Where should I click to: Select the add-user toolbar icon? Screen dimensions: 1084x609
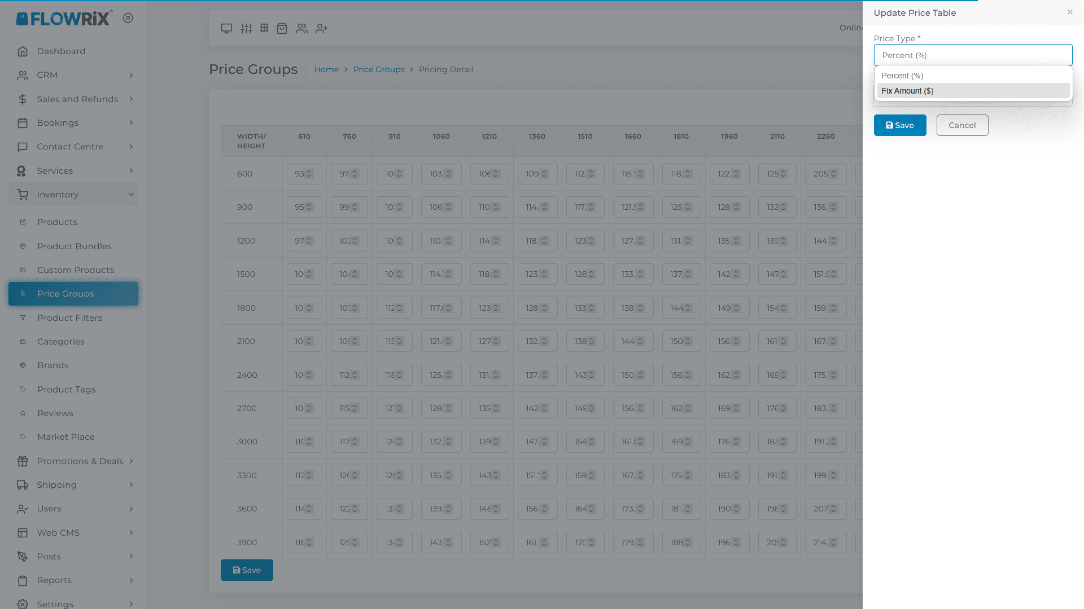pyautogui.click(x=321, y=28)
